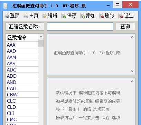141x125 pixels.
Task: Select AAM in the instruction list
Action: [x=22, y=57]
